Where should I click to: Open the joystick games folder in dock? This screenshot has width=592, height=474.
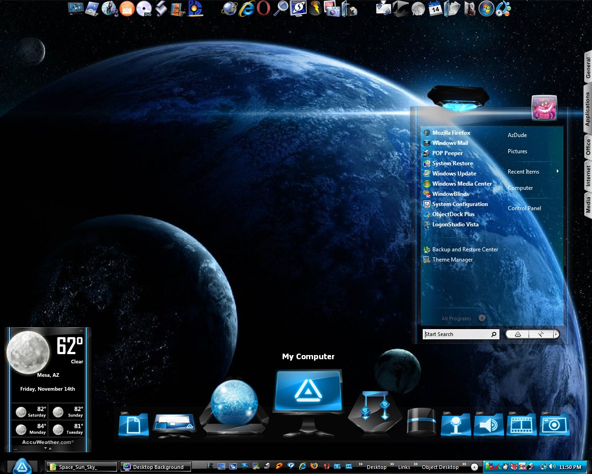[x=456, y=424]
